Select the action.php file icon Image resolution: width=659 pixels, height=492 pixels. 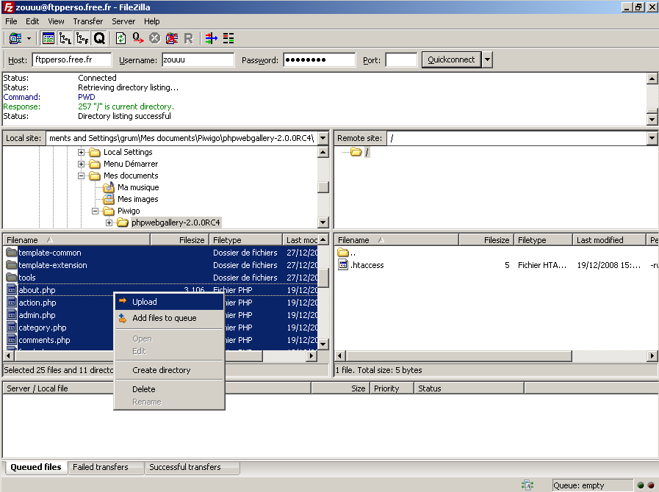[x=12, y=303]
